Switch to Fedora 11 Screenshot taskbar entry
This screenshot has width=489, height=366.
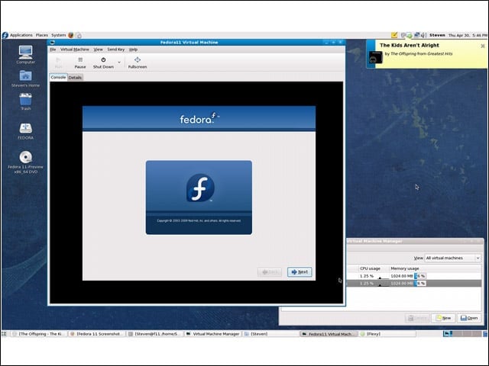tap(97, 334)
